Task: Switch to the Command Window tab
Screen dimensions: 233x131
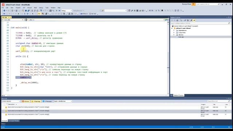Action: (x=14, y=121)
